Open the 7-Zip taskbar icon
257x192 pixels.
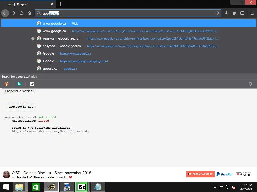82,187
